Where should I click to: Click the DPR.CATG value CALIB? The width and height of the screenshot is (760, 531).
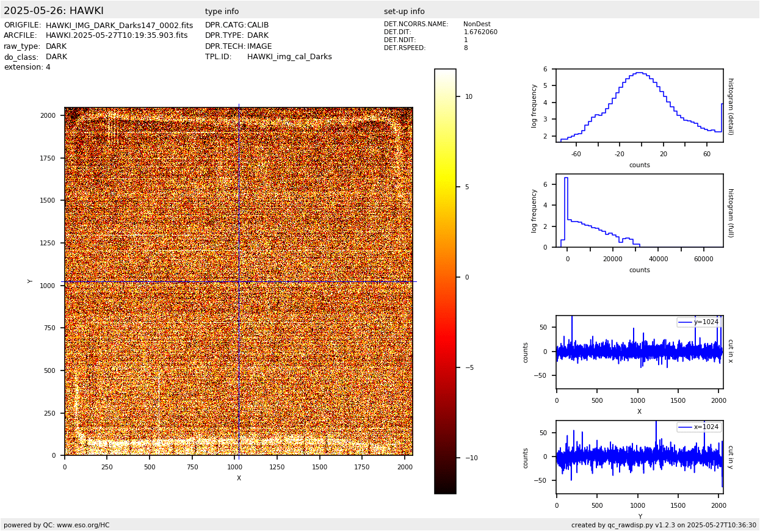point(258,26)
